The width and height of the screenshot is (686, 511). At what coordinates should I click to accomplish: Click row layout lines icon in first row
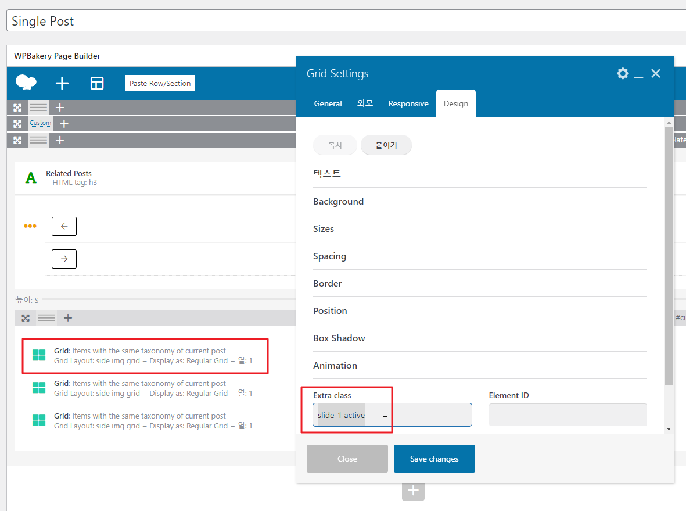[x=38, y=108]
